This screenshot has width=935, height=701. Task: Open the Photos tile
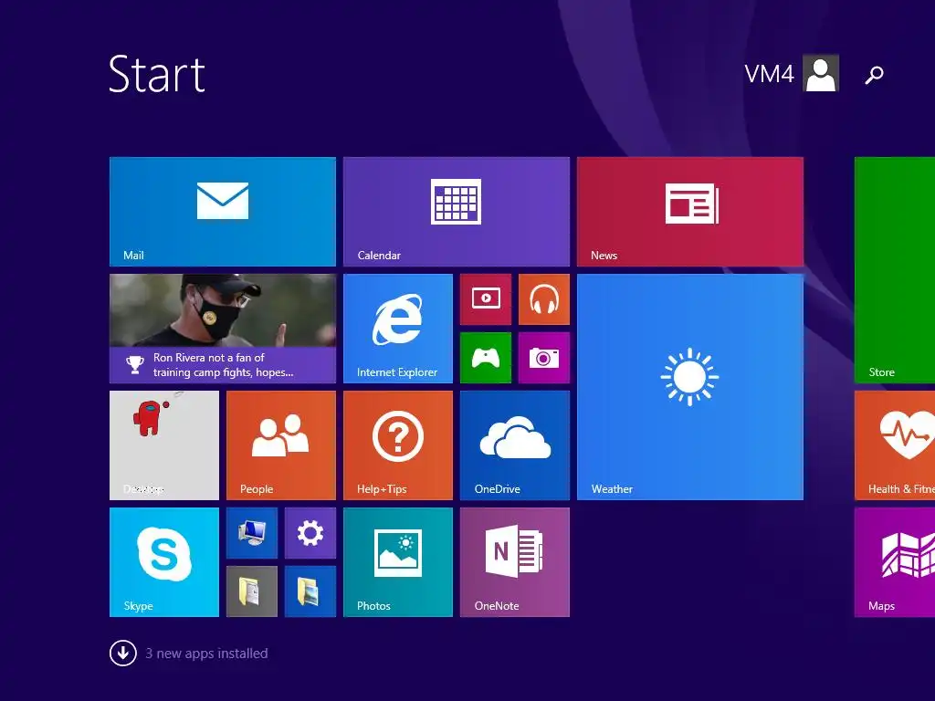click(398, 562)
